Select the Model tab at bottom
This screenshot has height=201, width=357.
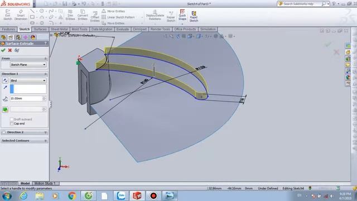[x=25, y=183]
